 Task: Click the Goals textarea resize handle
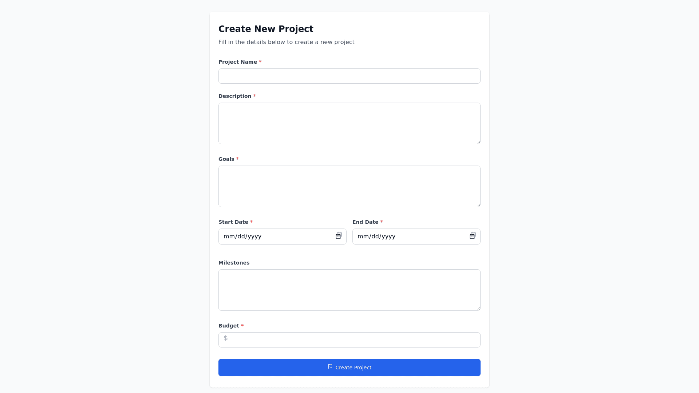(x=478, y=205)
